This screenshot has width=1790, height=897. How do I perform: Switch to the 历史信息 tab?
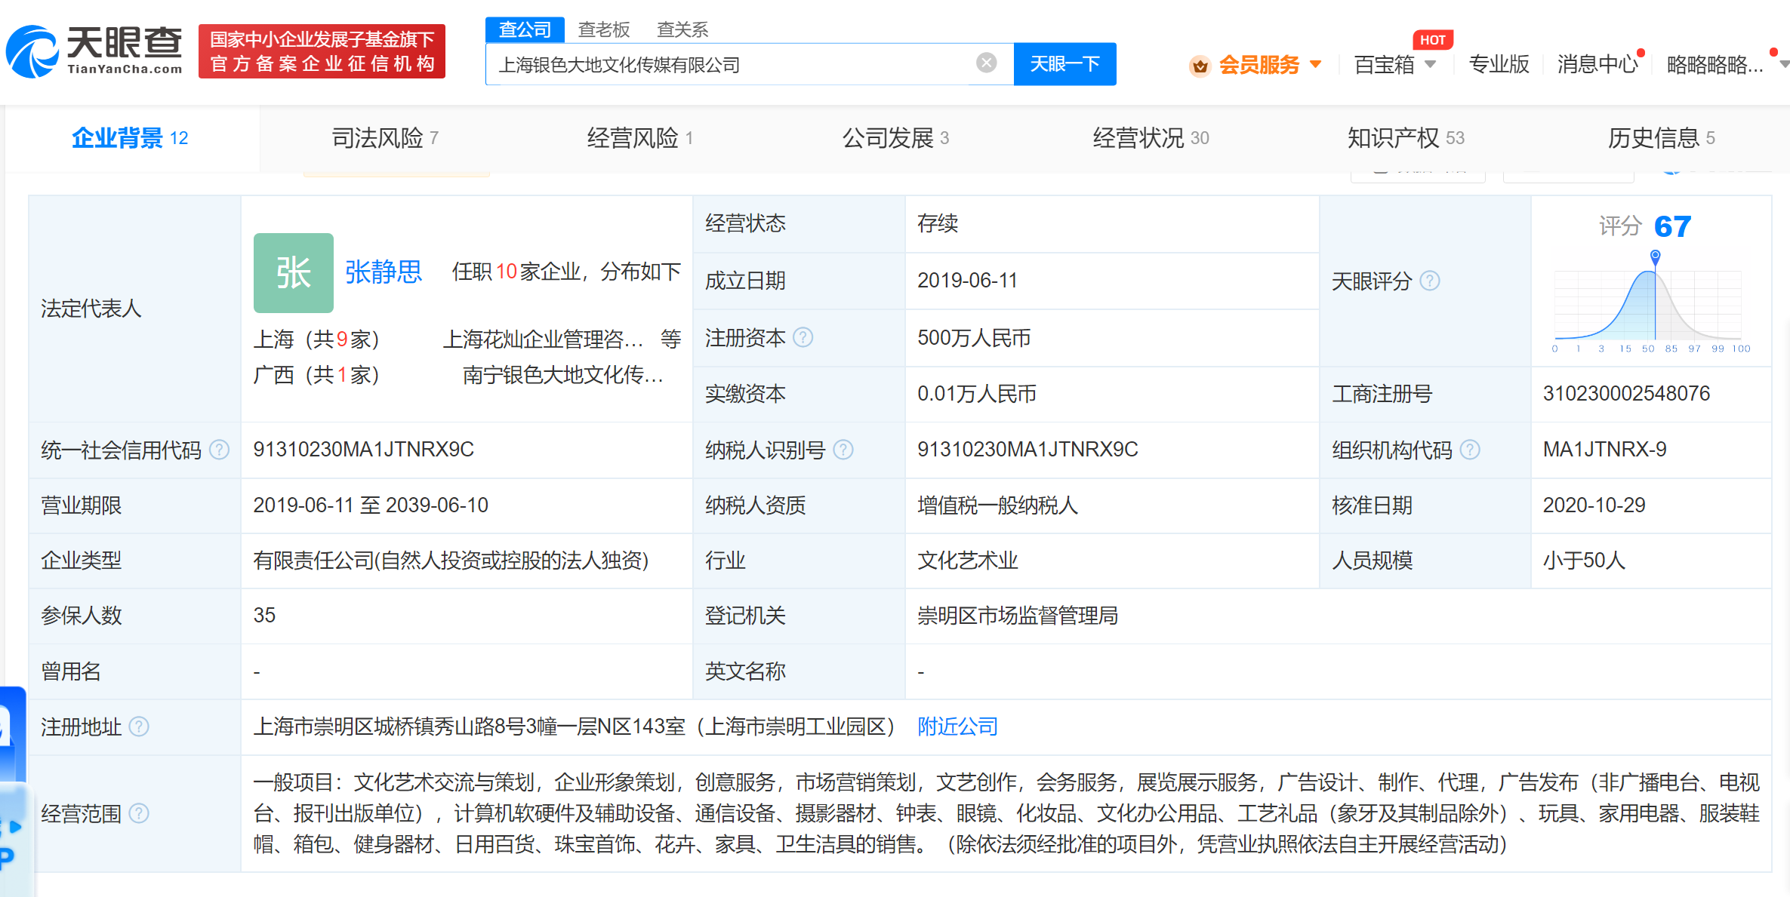[1661, 138]
